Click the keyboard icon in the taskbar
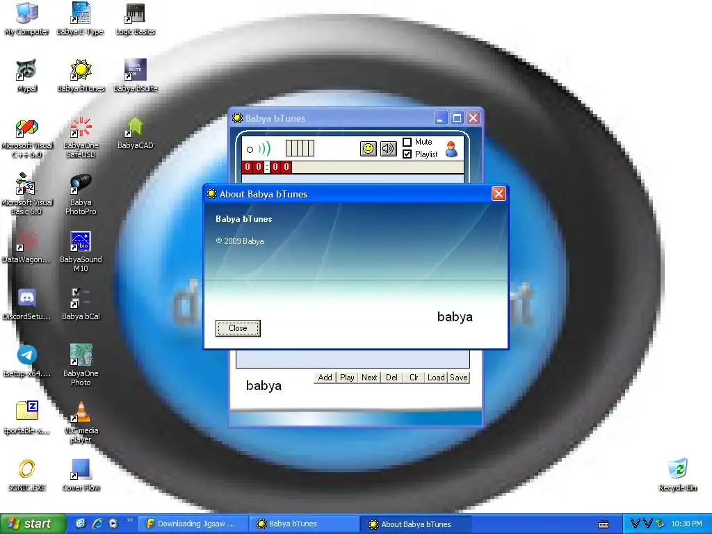 (x=604, y=524)
